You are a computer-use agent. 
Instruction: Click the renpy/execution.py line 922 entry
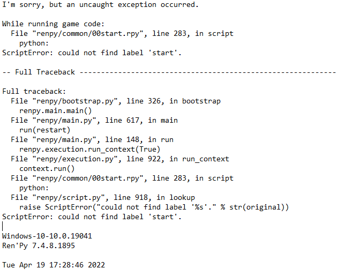point(119,159)
